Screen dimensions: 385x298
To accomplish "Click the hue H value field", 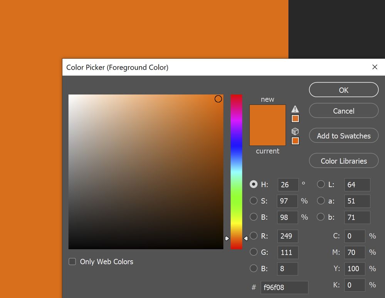I will click(288, 184).
